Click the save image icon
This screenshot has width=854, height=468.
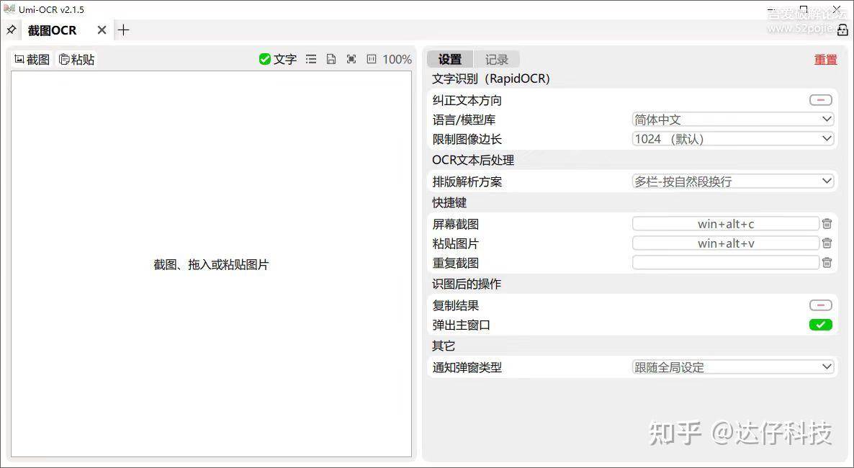[331, 59]
